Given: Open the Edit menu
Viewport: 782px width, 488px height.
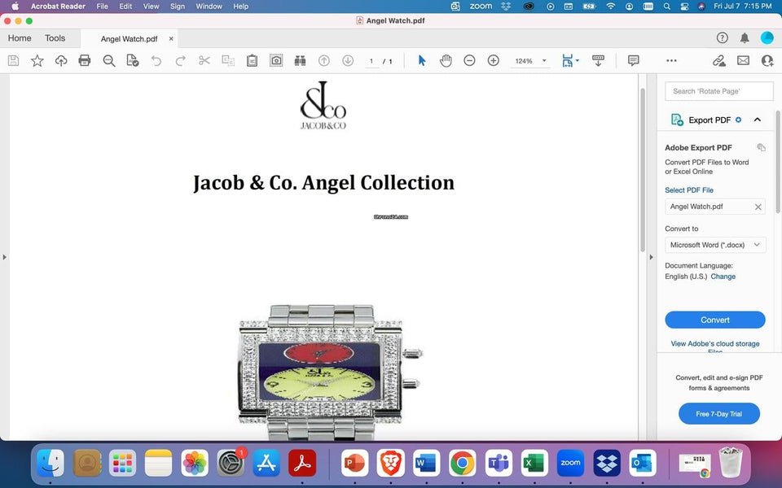Looking at the screenshot, I should 125,7.
